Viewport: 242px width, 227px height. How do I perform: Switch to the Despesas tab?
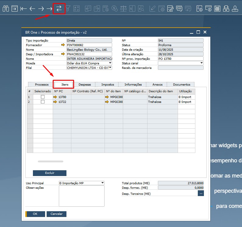85,85
